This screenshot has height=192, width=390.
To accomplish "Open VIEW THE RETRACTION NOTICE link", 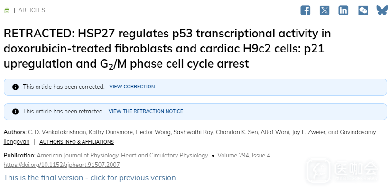I will point(146,112).
